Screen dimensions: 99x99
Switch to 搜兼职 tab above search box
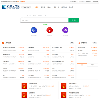40,16
